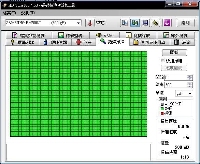Click the copy info to clipboard icon
This screenshot has height=164, width=200.
(125, 23)
